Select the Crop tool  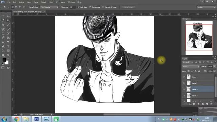coord(3,25)
